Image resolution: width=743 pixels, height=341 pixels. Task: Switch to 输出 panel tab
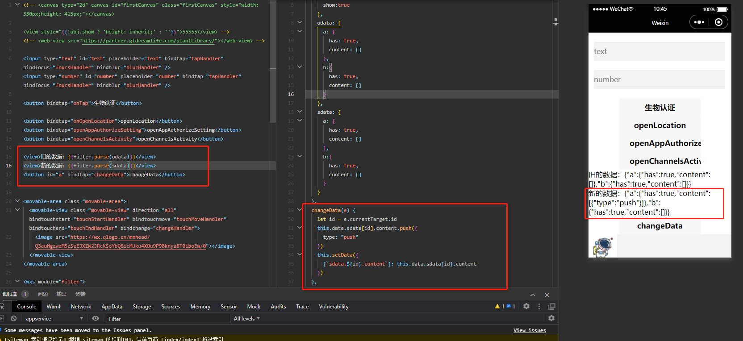[x=62, y=294]
